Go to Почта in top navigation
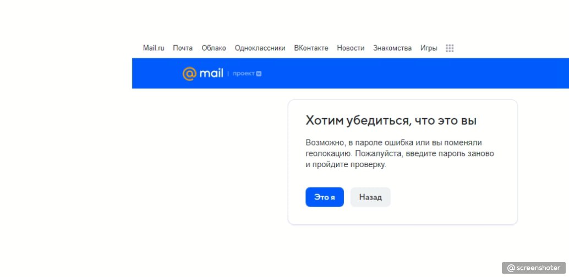This screenshot has width=569, height=277. [x=183, y=48]
